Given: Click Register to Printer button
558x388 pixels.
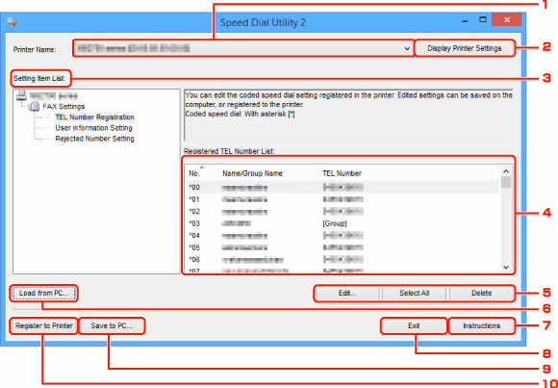Looking at the screenshot, I should click(43, 325).
